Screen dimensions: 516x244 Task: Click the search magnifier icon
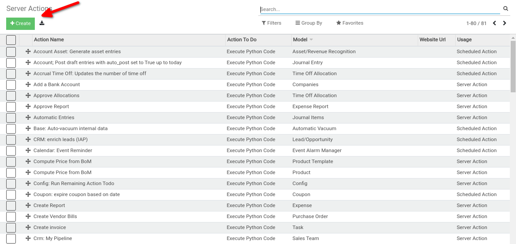click(506, 9)
